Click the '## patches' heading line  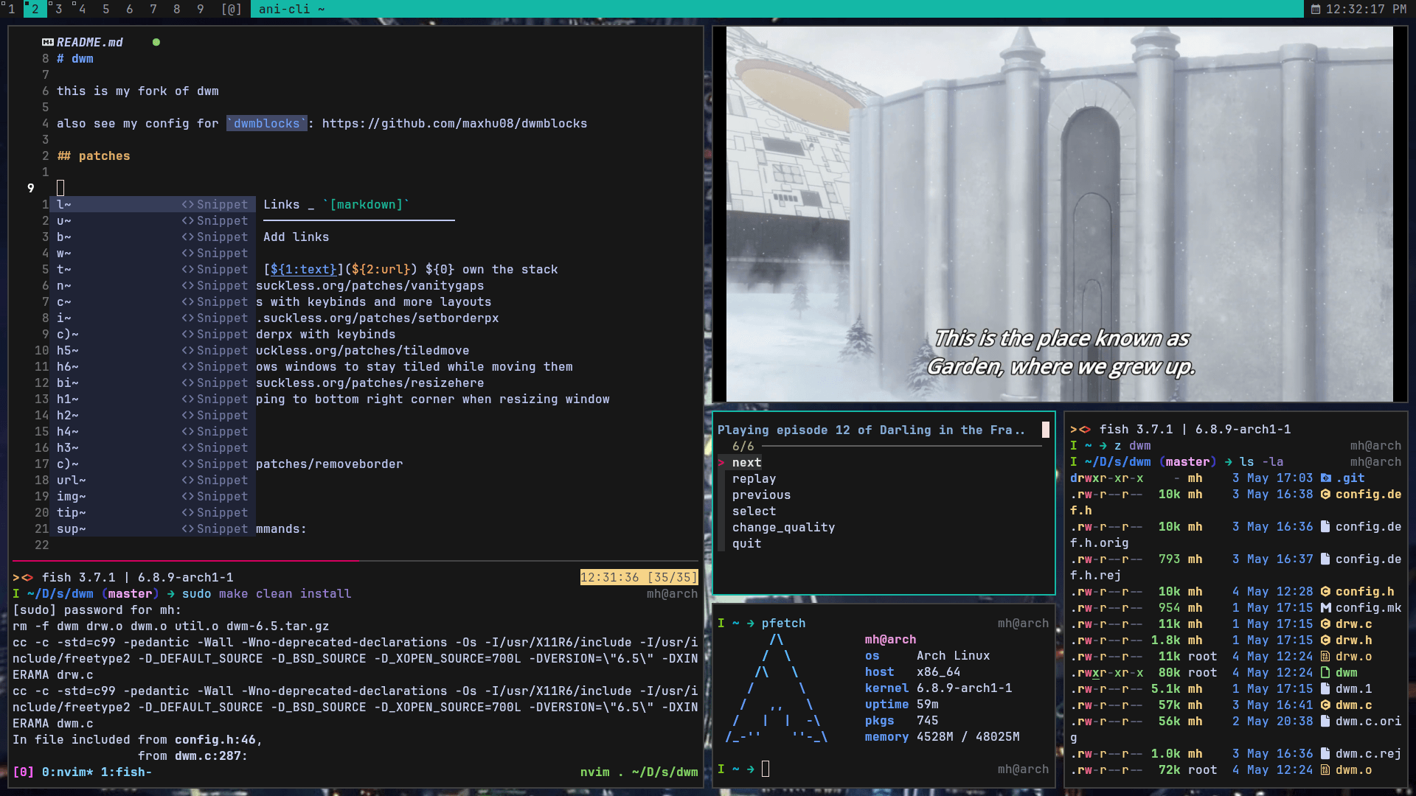coord(93,156)
